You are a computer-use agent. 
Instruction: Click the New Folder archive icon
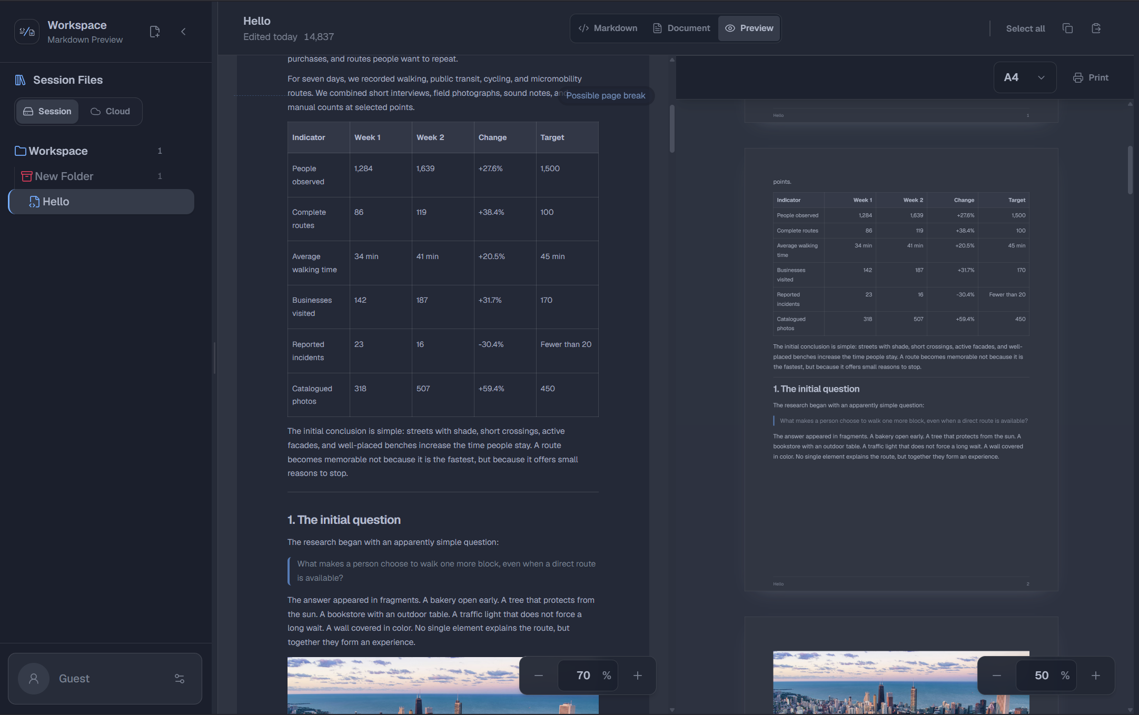click(x=26, y=176)
